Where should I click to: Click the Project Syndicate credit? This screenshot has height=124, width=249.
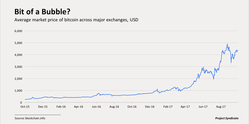click(227, 118)
